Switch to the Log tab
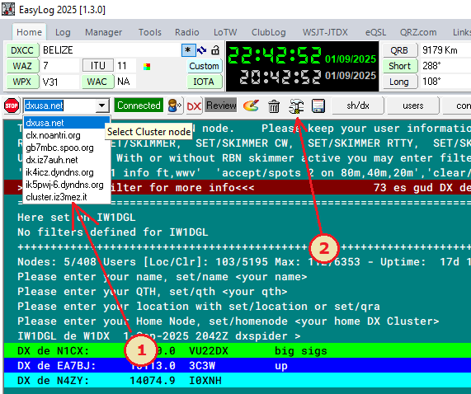This screenshot has height=394, width=471. tap(63, 32)
